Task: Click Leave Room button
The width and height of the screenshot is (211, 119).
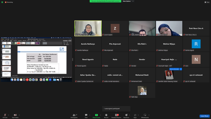Action: coord(204,116)
